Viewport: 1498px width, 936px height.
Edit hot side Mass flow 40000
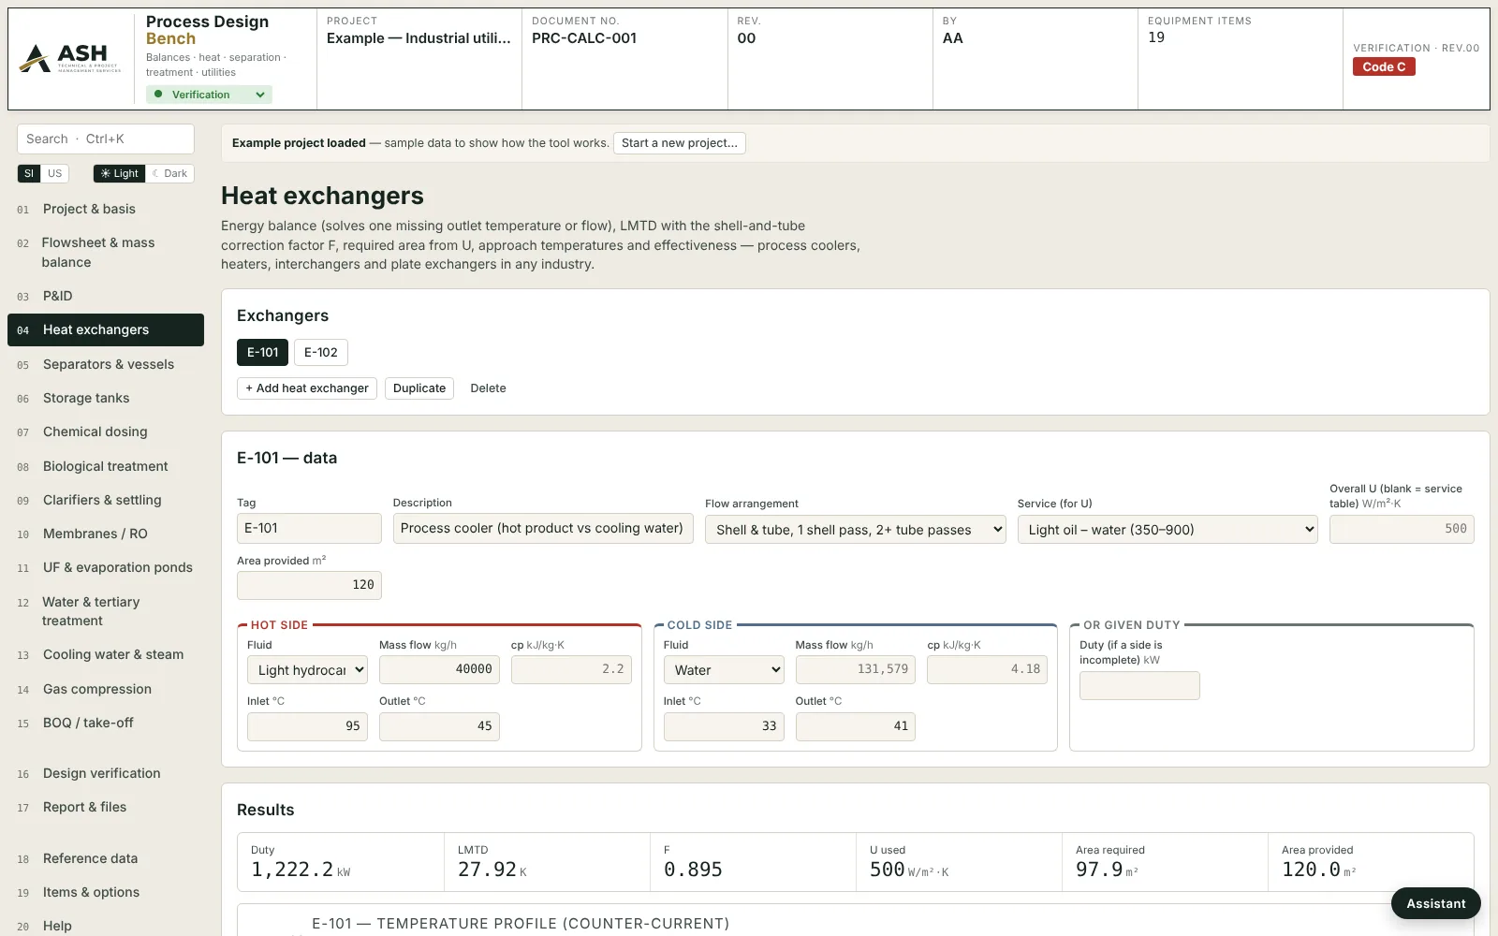point(439,669)
